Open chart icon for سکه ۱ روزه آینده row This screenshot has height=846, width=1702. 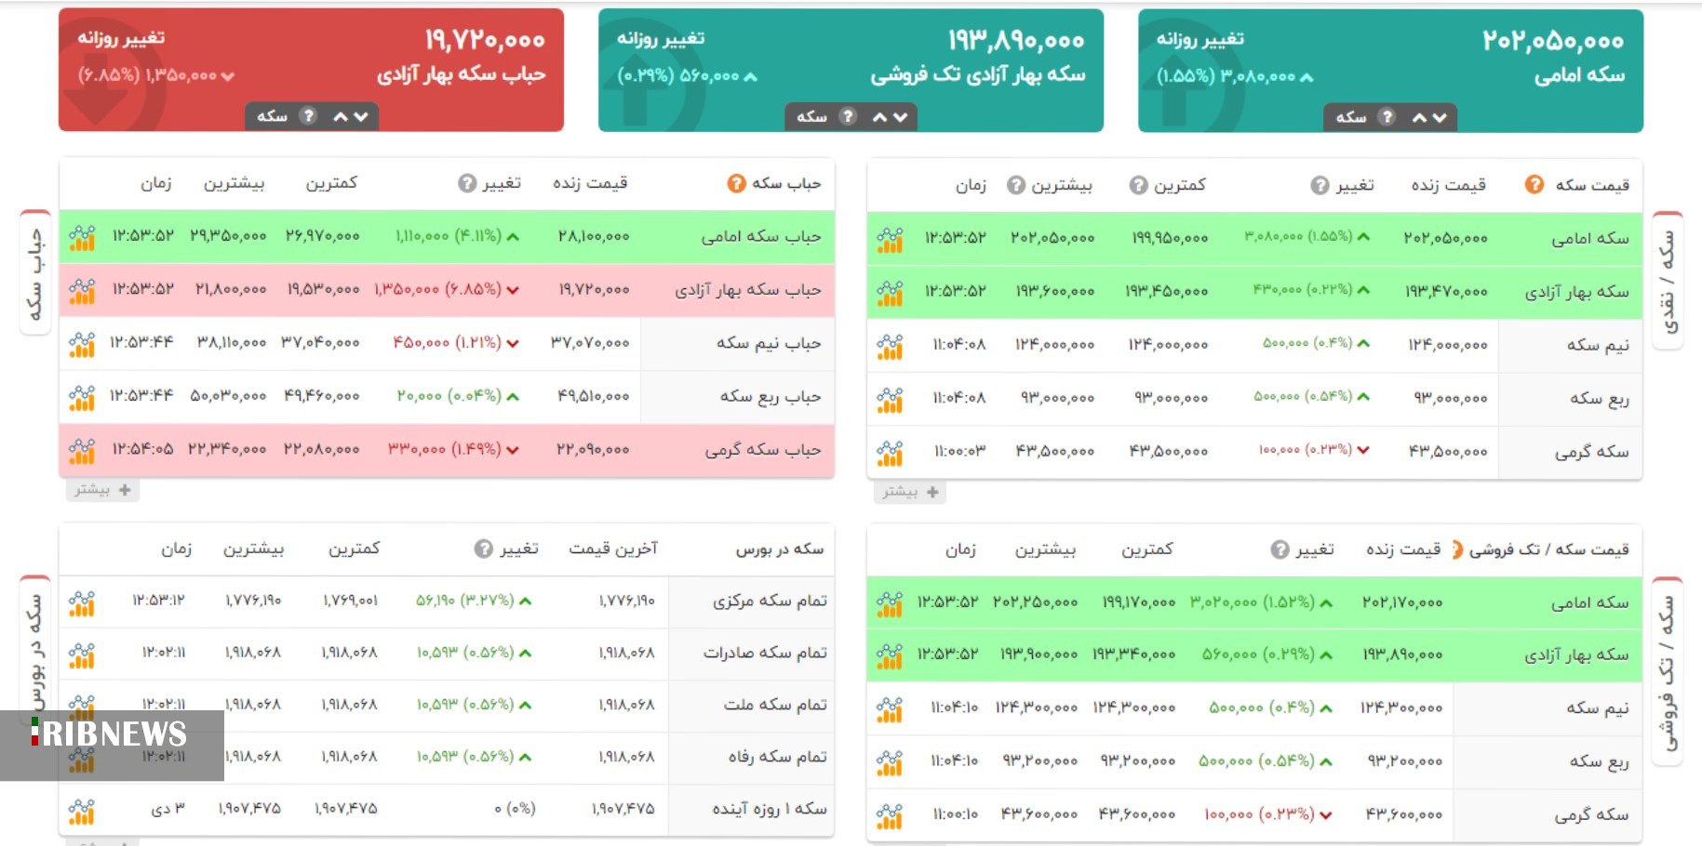coord(82,811)
